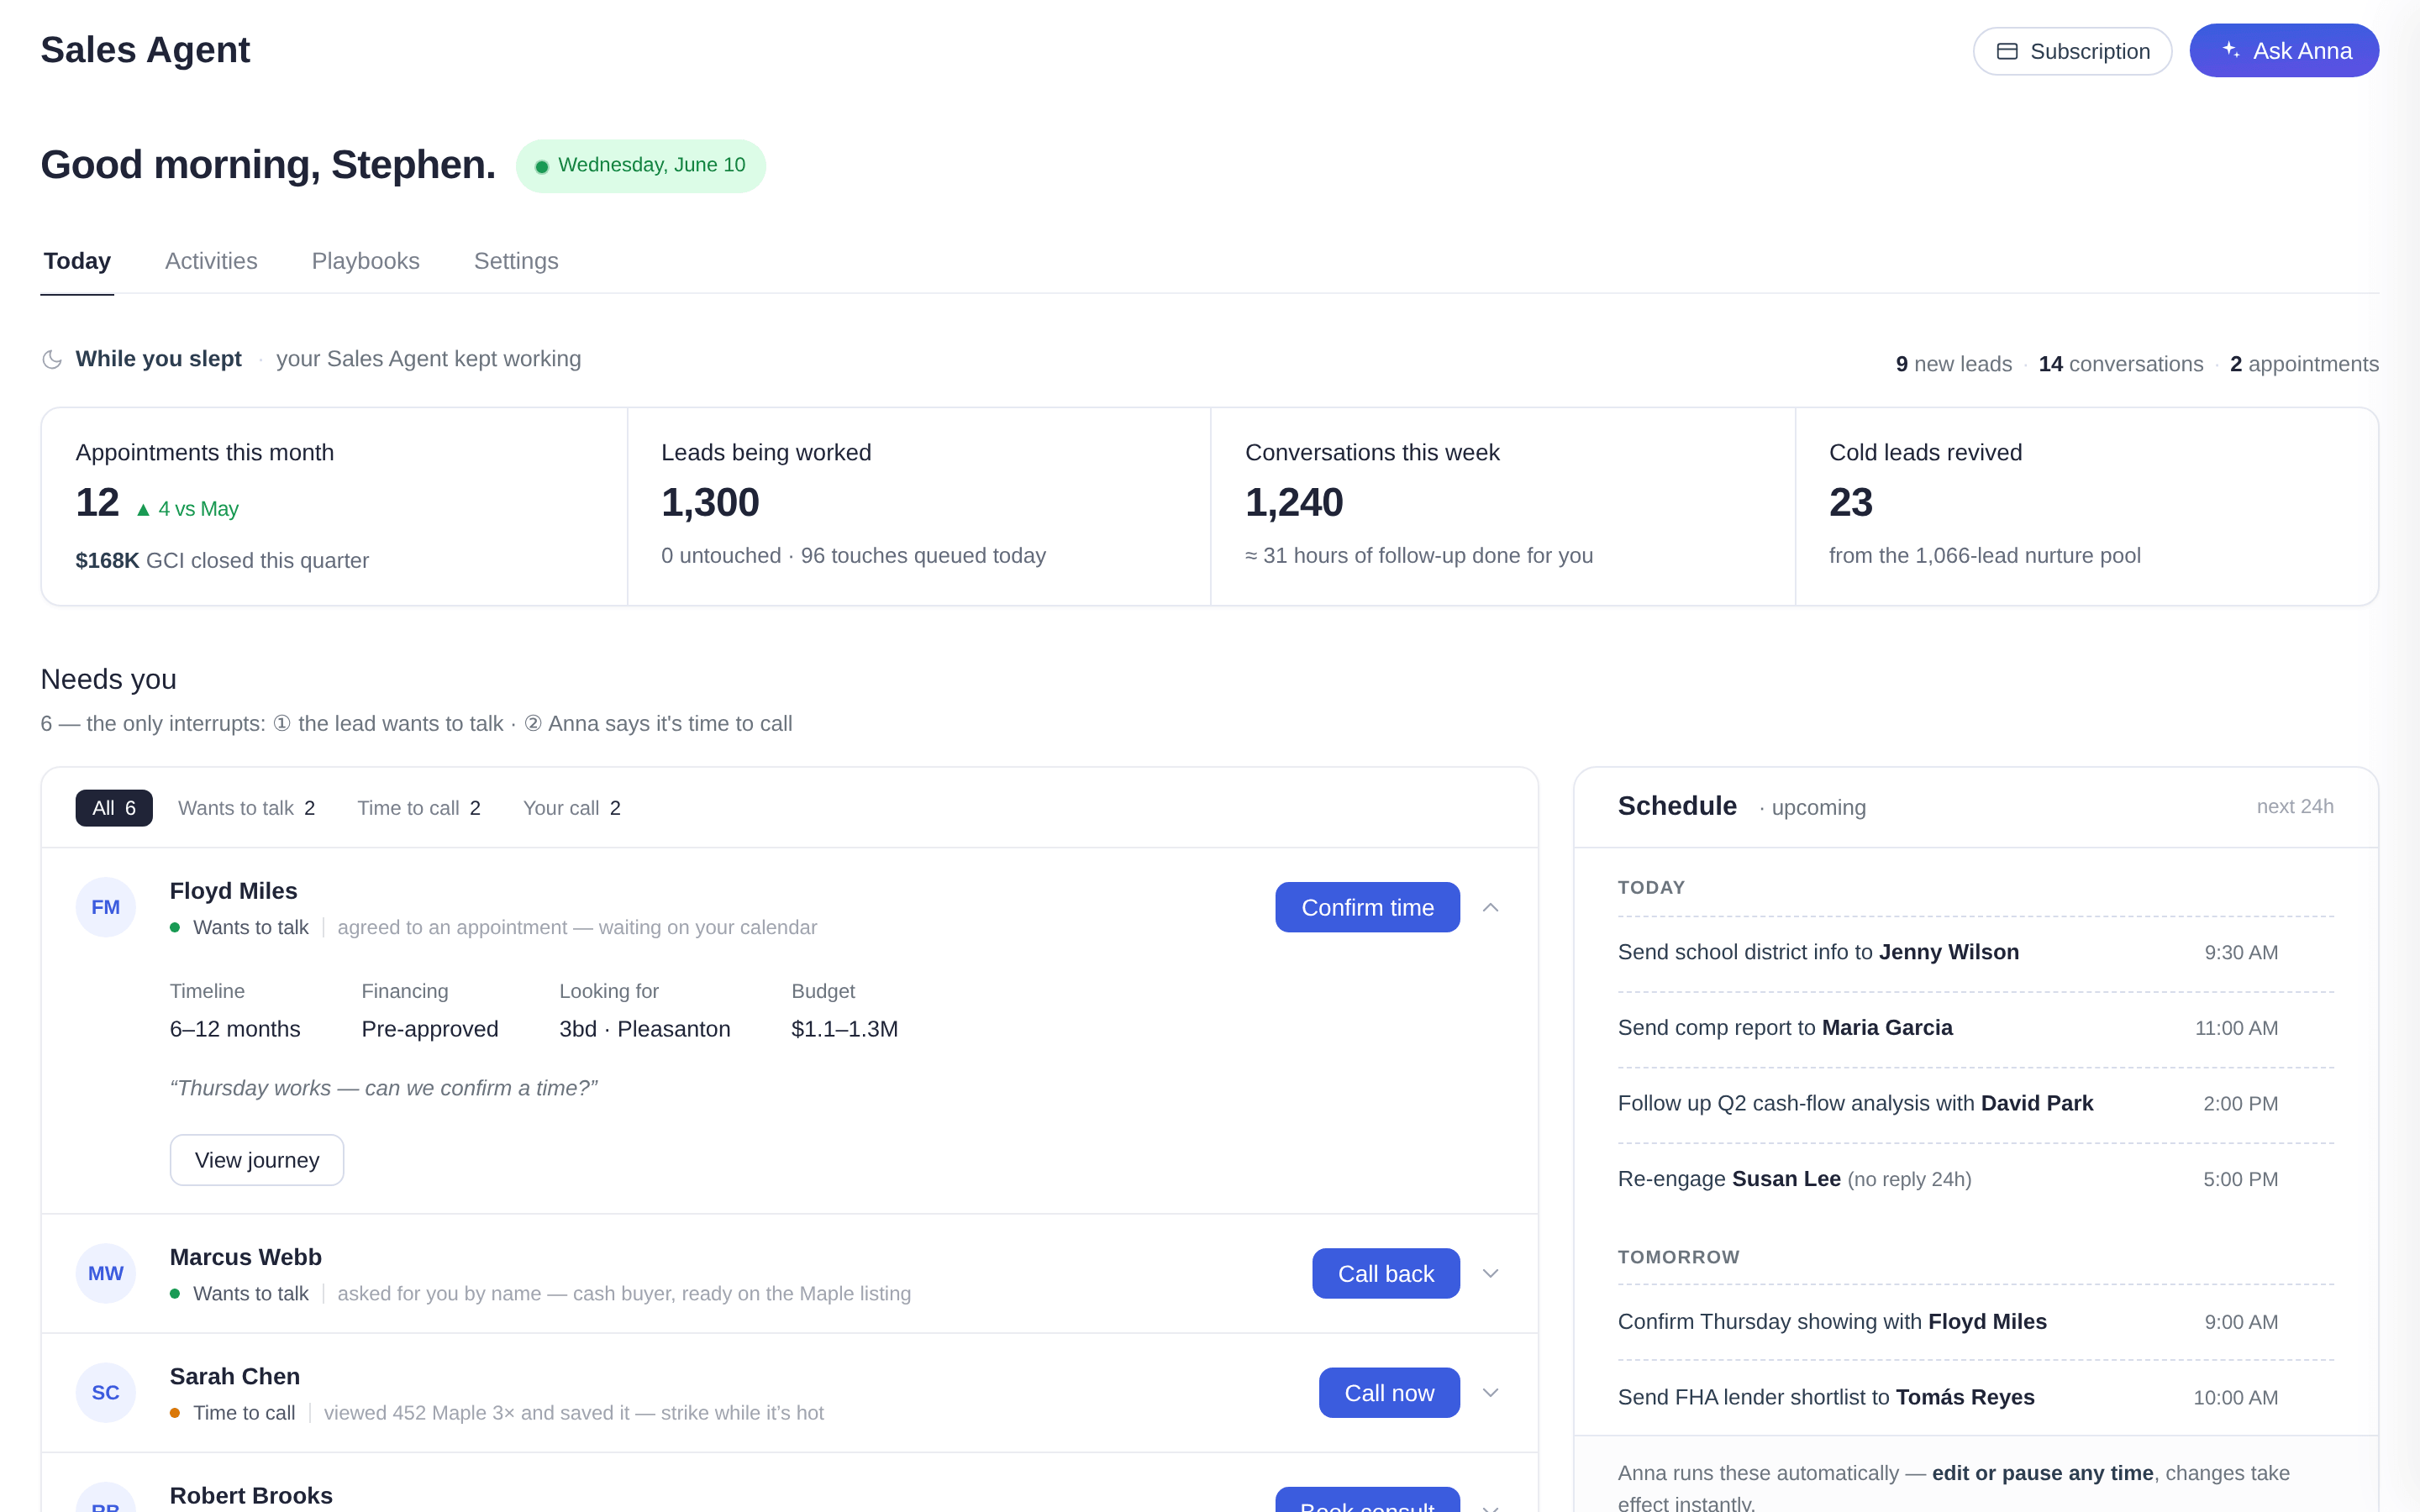Viewport: 2420px width, 1512px height.
Task: Click the green status dot in date badge
Action: coord(541,166)
